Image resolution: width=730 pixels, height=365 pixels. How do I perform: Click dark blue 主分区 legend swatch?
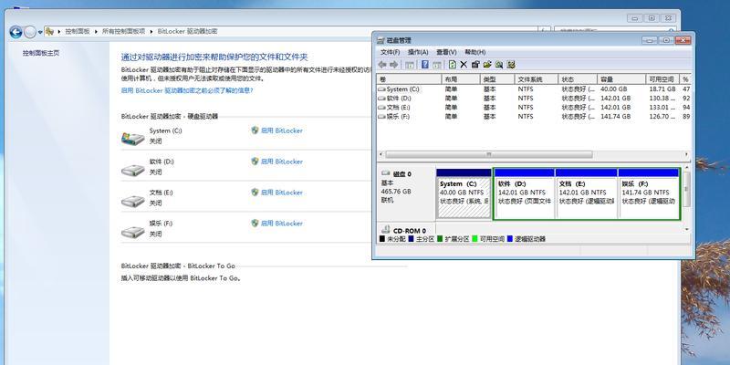click(x=411, y=239)
